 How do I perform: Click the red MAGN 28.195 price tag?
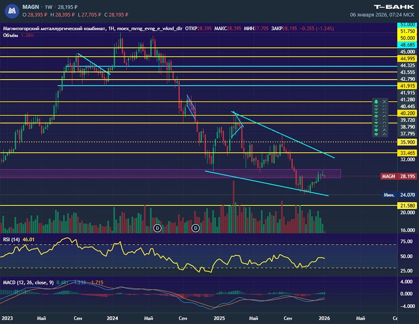click(398, 176)
